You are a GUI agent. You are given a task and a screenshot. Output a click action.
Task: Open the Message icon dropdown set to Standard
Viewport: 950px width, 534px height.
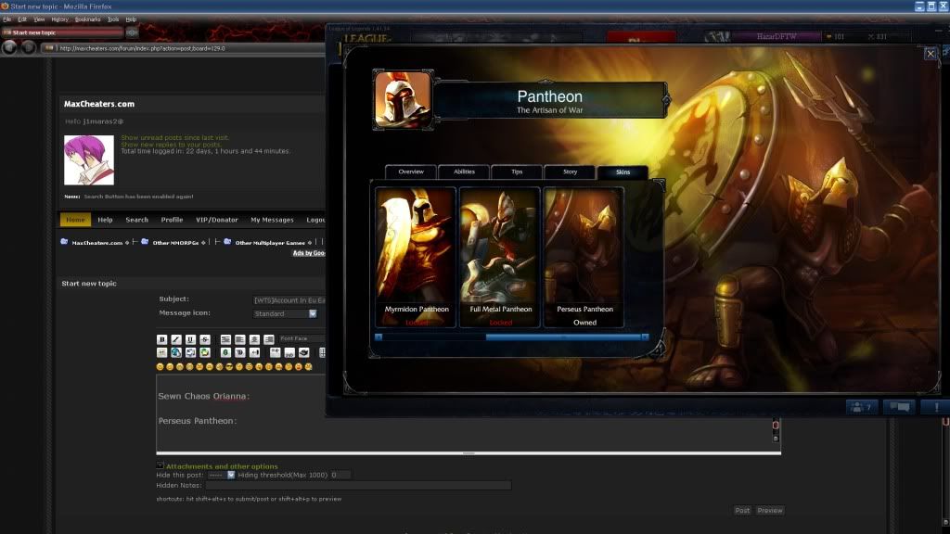pos(285,313)
